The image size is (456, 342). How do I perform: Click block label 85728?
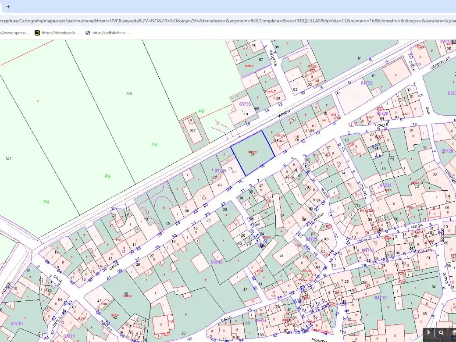[x=382, y=114]
